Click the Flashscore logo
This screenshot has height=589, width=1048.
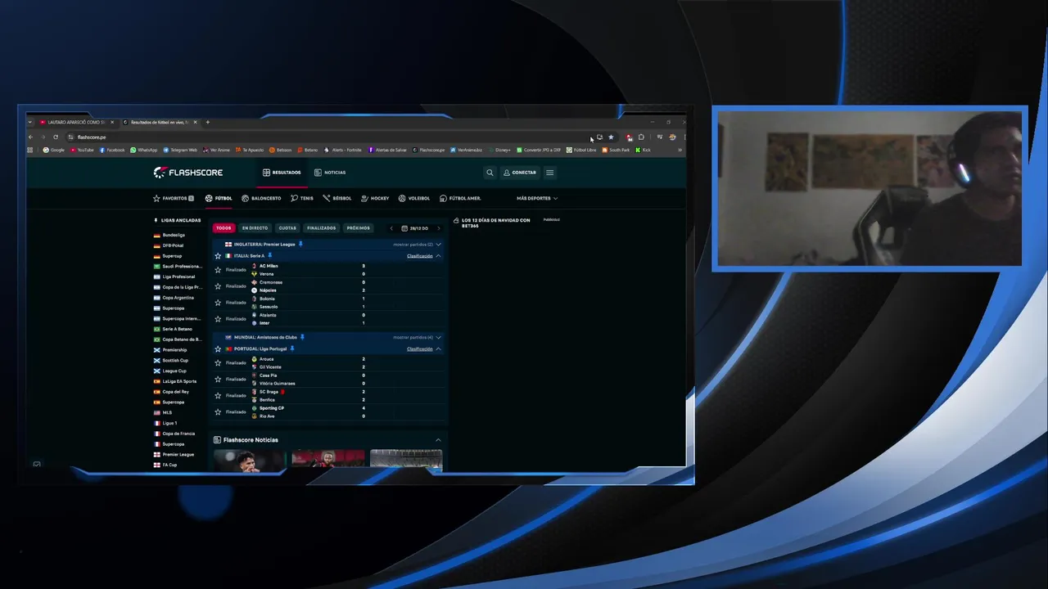(x=188, y=173)
